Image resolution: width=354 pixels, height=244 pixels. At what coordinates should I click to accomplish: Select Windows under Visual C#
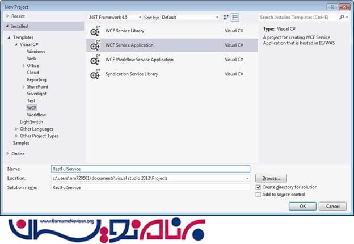pyautogui.click(x=36, y=52)
